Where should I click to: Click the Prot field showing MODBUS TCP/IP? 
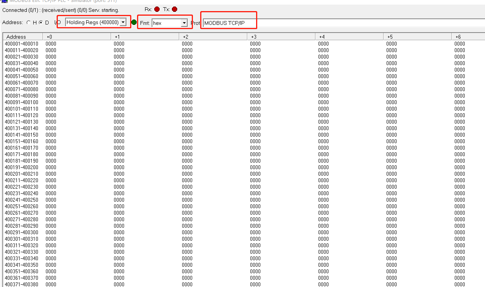229,23
